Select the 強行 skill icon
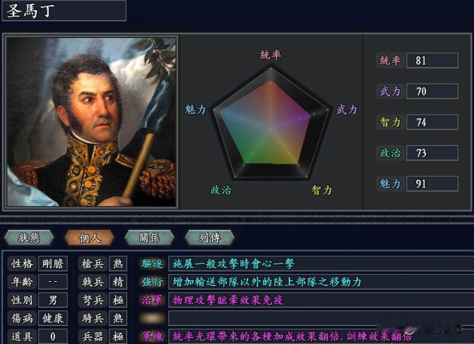The width and height of the screenshot is (474, 344). click(x=153, y=282)
